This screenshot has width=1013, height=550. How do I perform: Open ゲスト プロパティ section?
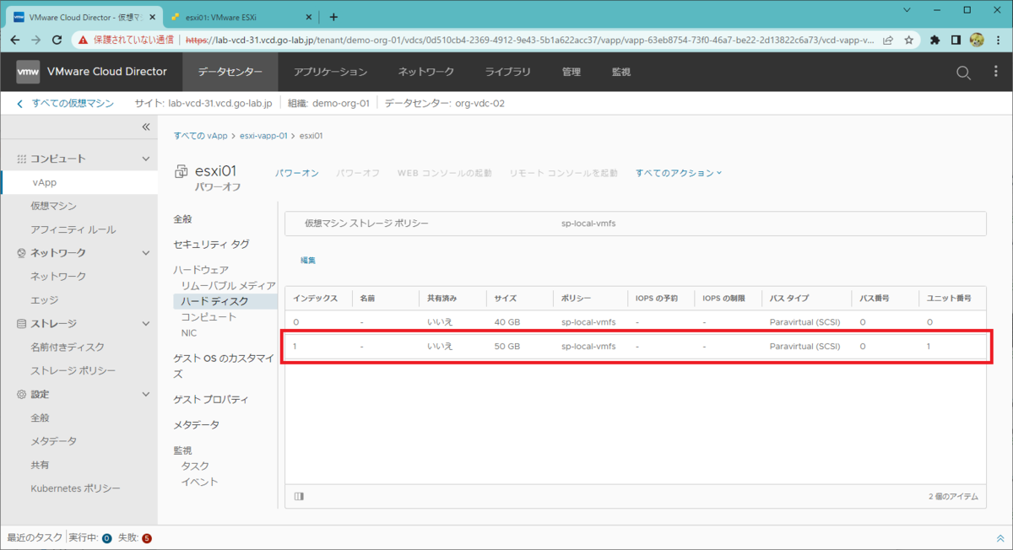pyautogui.click(x=211, y=399)
